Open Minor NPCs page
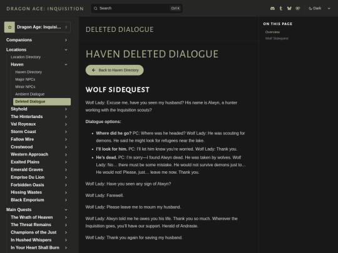Screen dimensions: 338x253 (x=25, y=87)
